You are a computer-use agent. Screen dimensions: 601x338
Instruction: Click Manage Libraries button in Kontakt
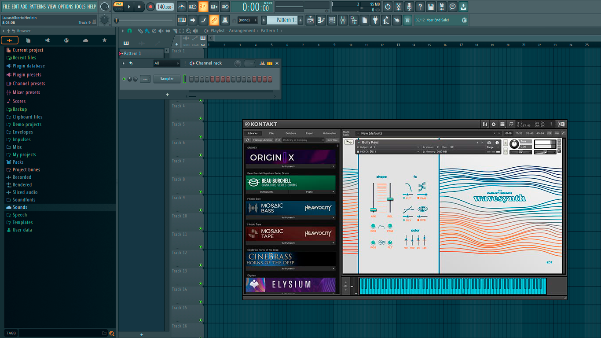263,140
